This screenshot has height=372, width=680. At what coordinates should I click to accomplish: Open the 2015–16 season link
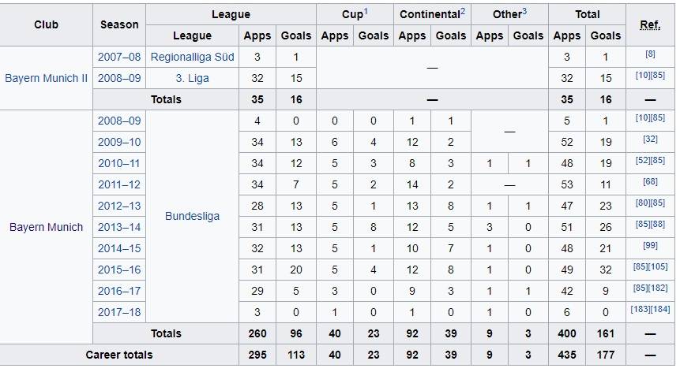[119, 270]
